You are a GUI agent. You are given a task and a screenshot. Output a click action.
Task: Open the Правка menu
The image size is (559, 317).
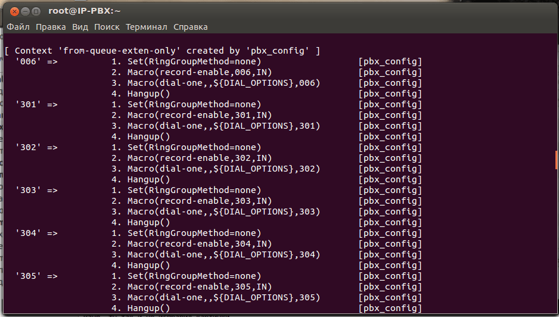51,27
